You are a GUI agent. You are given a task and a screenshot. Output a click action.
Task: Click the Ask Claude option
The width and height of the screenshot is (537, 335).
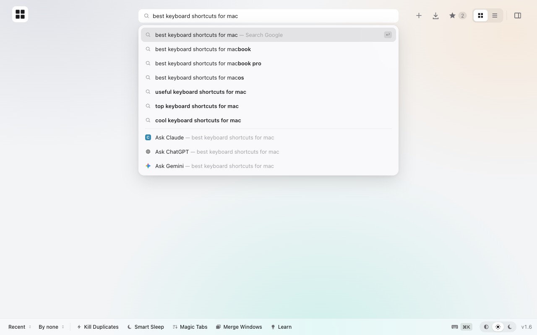pos(268,137)
